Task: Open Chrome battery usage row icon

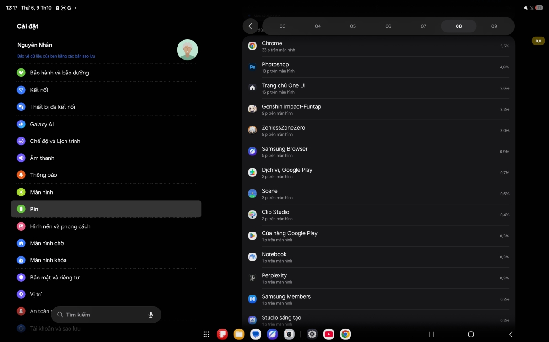Action: pos(252,46)
